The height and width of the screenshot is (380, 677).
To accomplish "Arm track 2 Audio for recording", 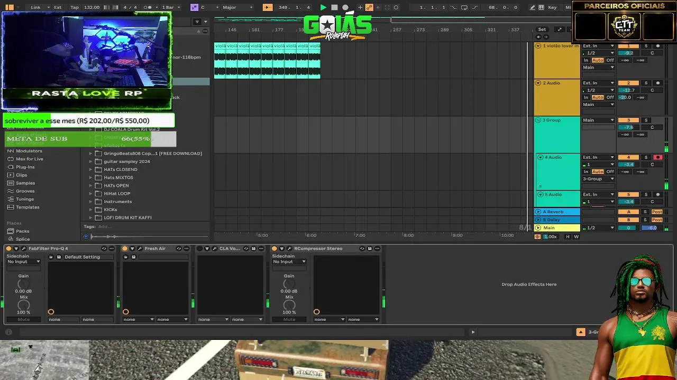I will (658, 83).
